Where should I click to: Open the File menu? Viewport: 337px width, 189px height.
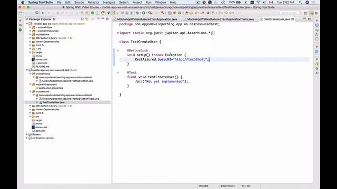pos(59,2)
